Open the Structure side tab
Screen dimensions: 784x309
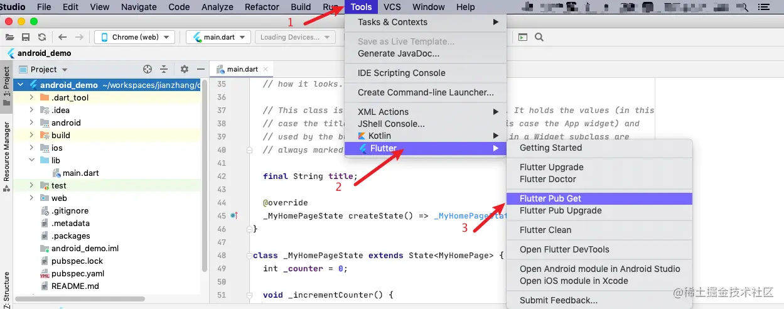(x=6, y=290)
